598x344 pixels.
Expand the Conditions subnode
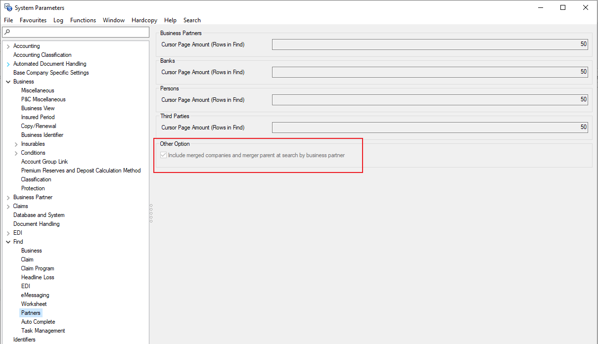point(16,153)
